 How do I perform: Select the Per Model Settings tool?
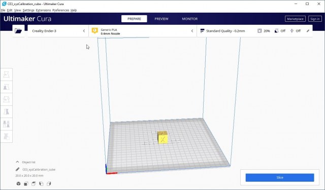pyautogui.click(x=7, y=124)
